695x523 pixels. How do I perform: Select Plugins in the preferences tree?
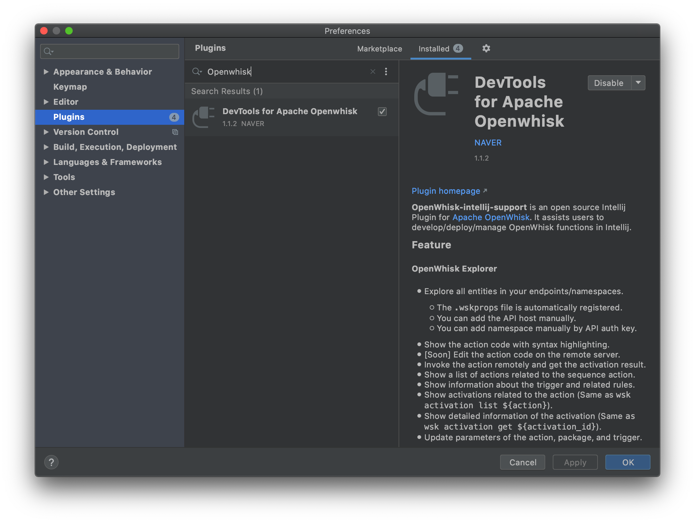[x=69, y=117]
